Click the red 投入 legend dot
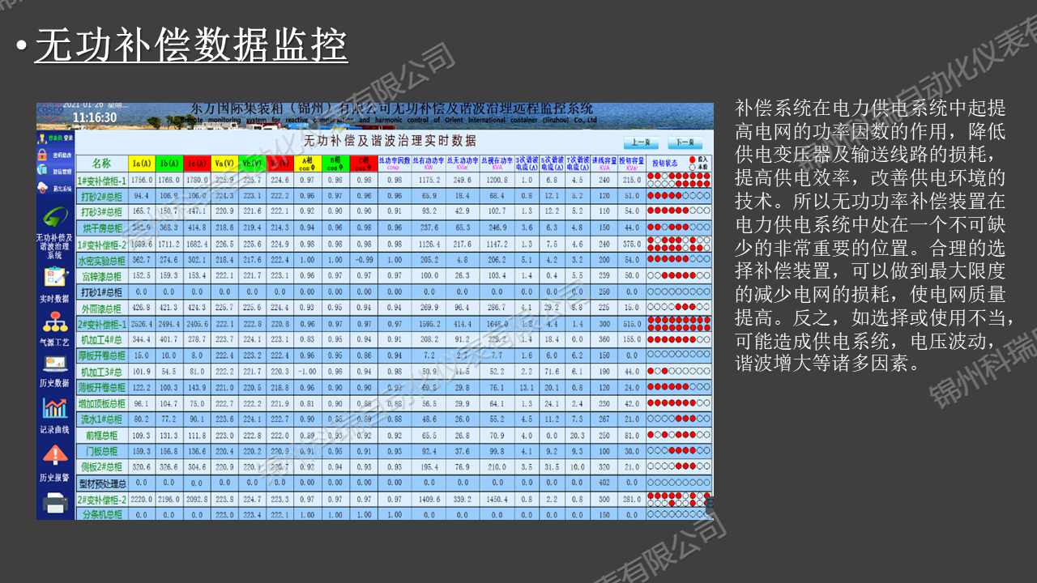1037x583 pixels. [x=692, y=160]
